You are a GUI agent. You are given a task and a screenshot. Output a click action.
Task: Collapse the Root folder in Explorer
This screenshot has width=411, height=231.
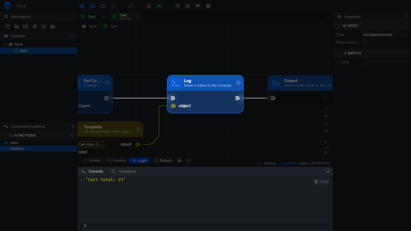click(5, 44)
